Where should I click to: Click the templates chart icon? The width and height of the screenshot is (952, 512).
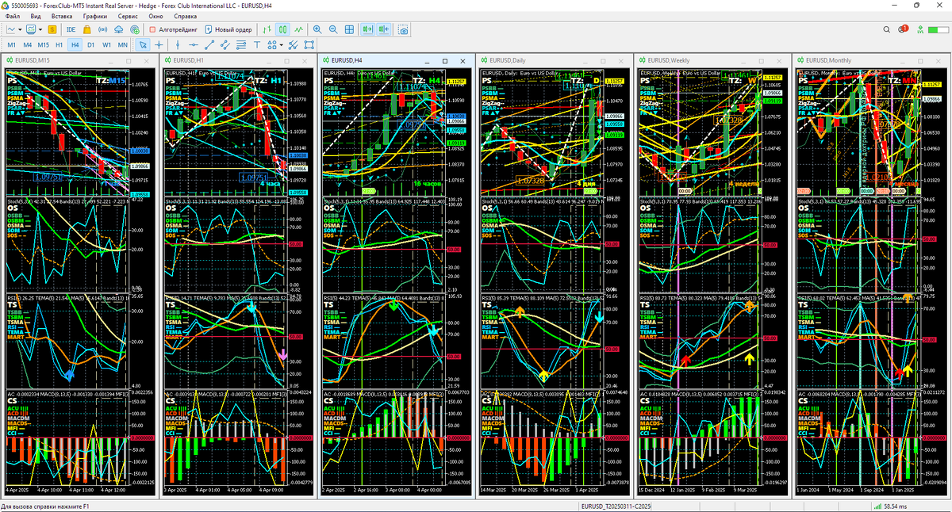31,29
